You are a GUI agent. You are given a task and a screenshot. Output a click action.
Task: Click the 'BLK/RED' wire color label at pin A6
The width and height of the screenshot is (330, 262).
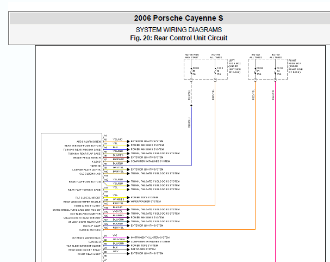pyautogui.click(x=118, y=155)
